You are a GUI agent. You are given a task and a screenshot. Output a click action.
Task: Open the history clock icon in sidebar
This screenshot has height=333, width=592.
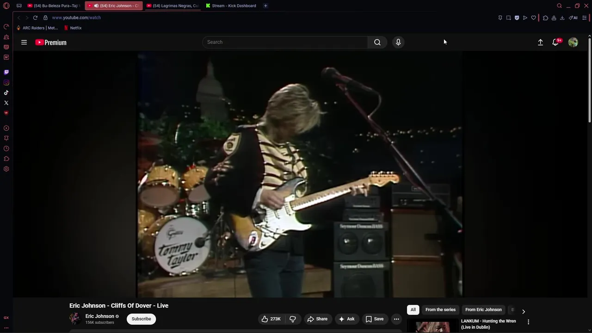point(6,148)
